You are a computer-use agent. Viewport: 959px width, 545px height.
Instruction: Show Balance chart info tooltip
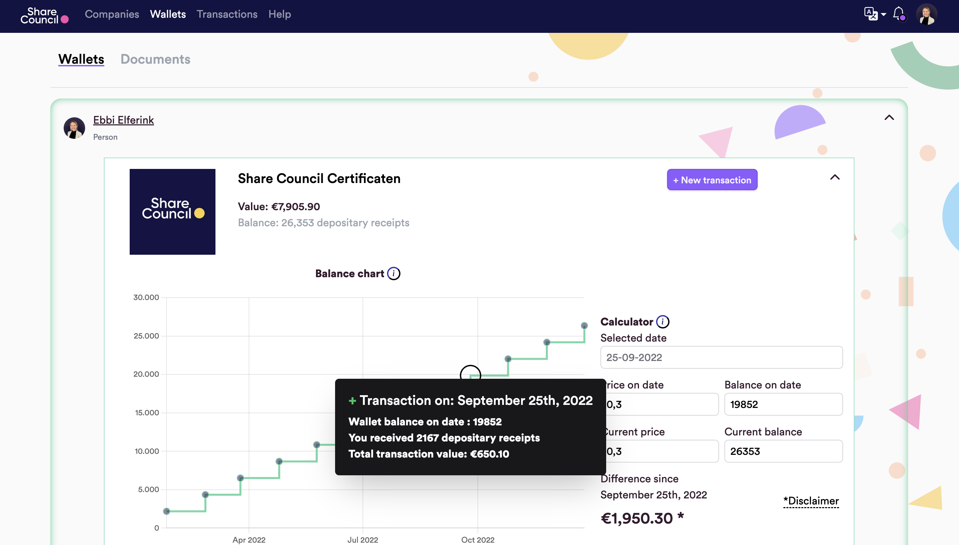pos(394,274)
